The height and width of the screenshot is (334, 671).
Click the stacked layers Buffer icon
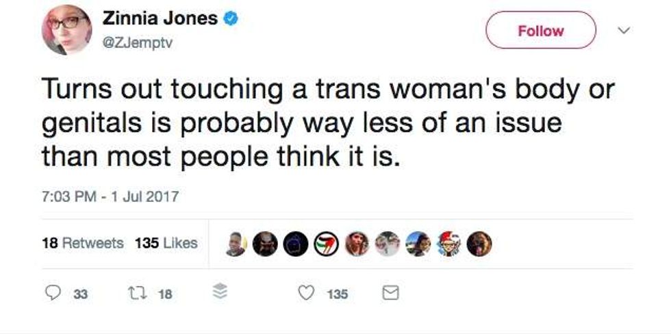tap(220, 294)
